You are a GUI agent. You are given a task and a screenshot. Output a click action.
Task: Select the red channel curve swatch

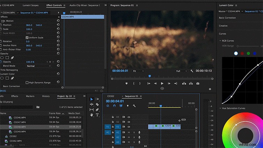(242, 54)
